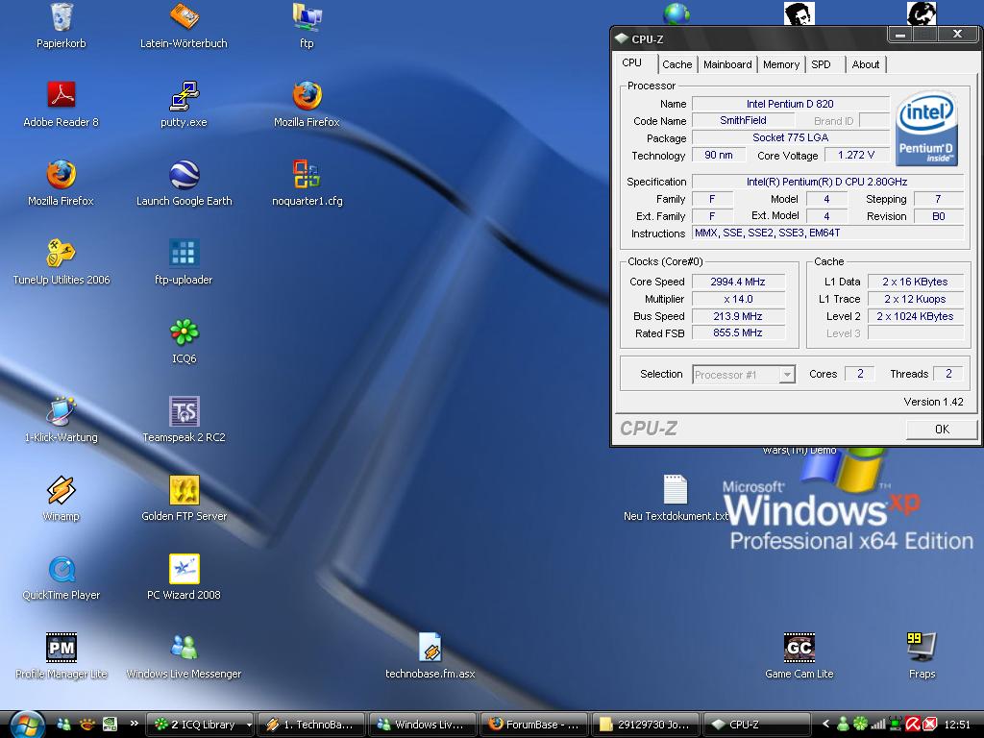Open the 29129730 Jo... folder taskbar button
Image resolution: width=984 pixels, height=738 pixels.
645,725
